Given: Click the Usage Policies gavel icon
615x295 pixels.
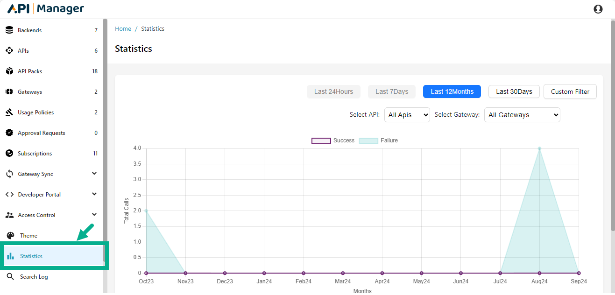Looking at the screenshot, I should (9, 112).
